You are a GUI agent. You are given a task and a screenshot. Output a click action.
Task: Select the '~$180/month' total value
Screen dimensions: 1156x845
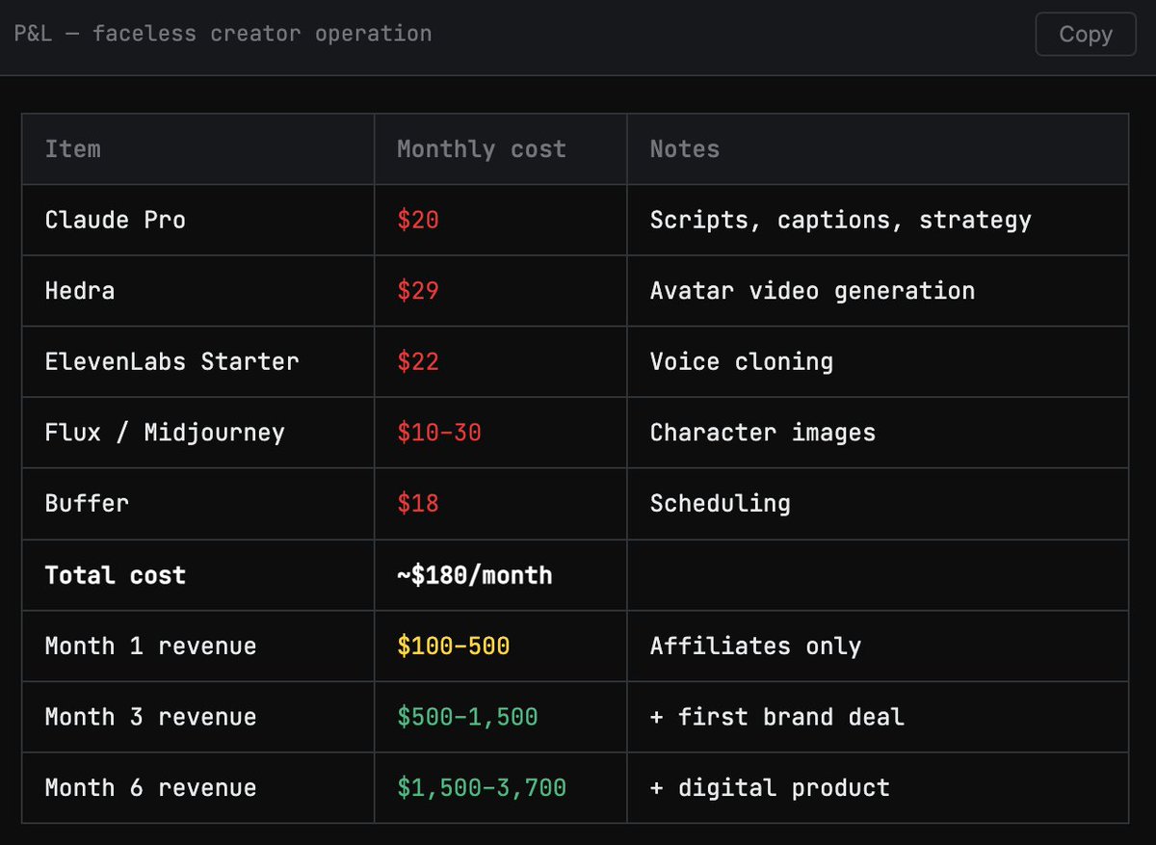click(x=475, y=575)
